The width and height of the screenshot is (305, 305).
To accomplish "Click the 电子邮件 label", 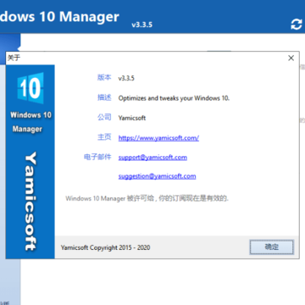I will (97, 157).
